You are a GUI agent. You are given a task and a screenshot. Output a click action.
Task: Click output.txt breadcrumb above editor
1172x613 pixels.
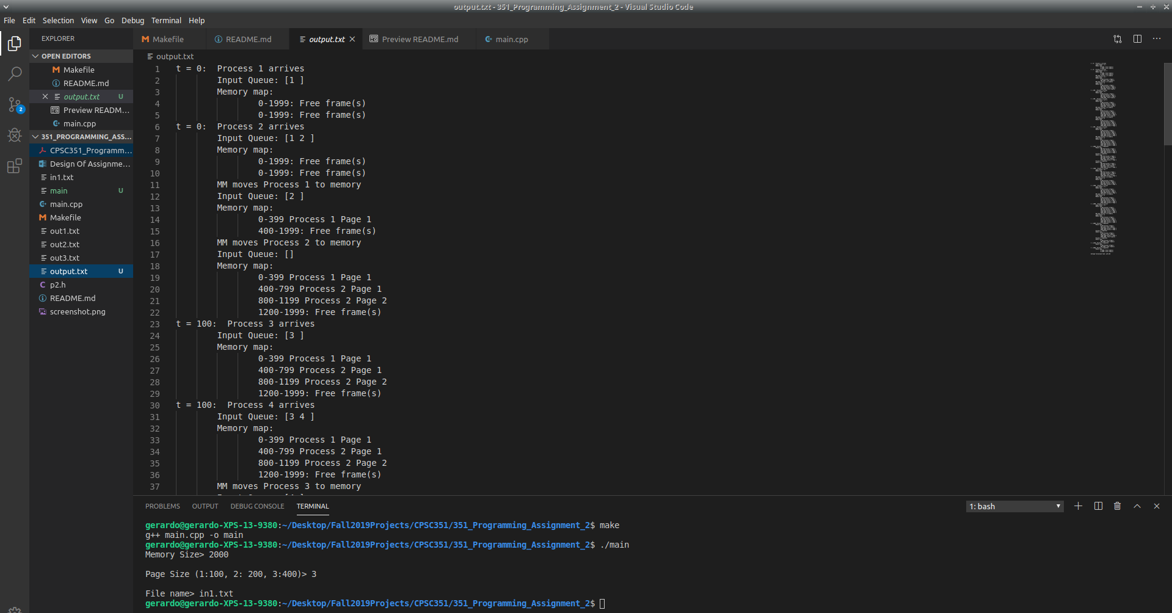(170, 56)
